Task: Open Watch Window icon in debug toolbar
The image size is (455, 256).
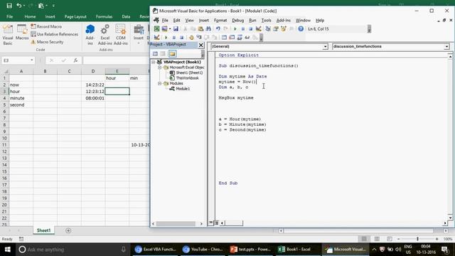Action: [x=240, y=38]
